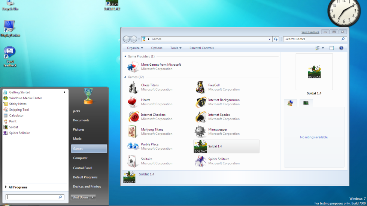The width and height of the screenshot is (367, 206).
Task: Select the Mahjong Titans tile icon
Action: tap(133, 132)
